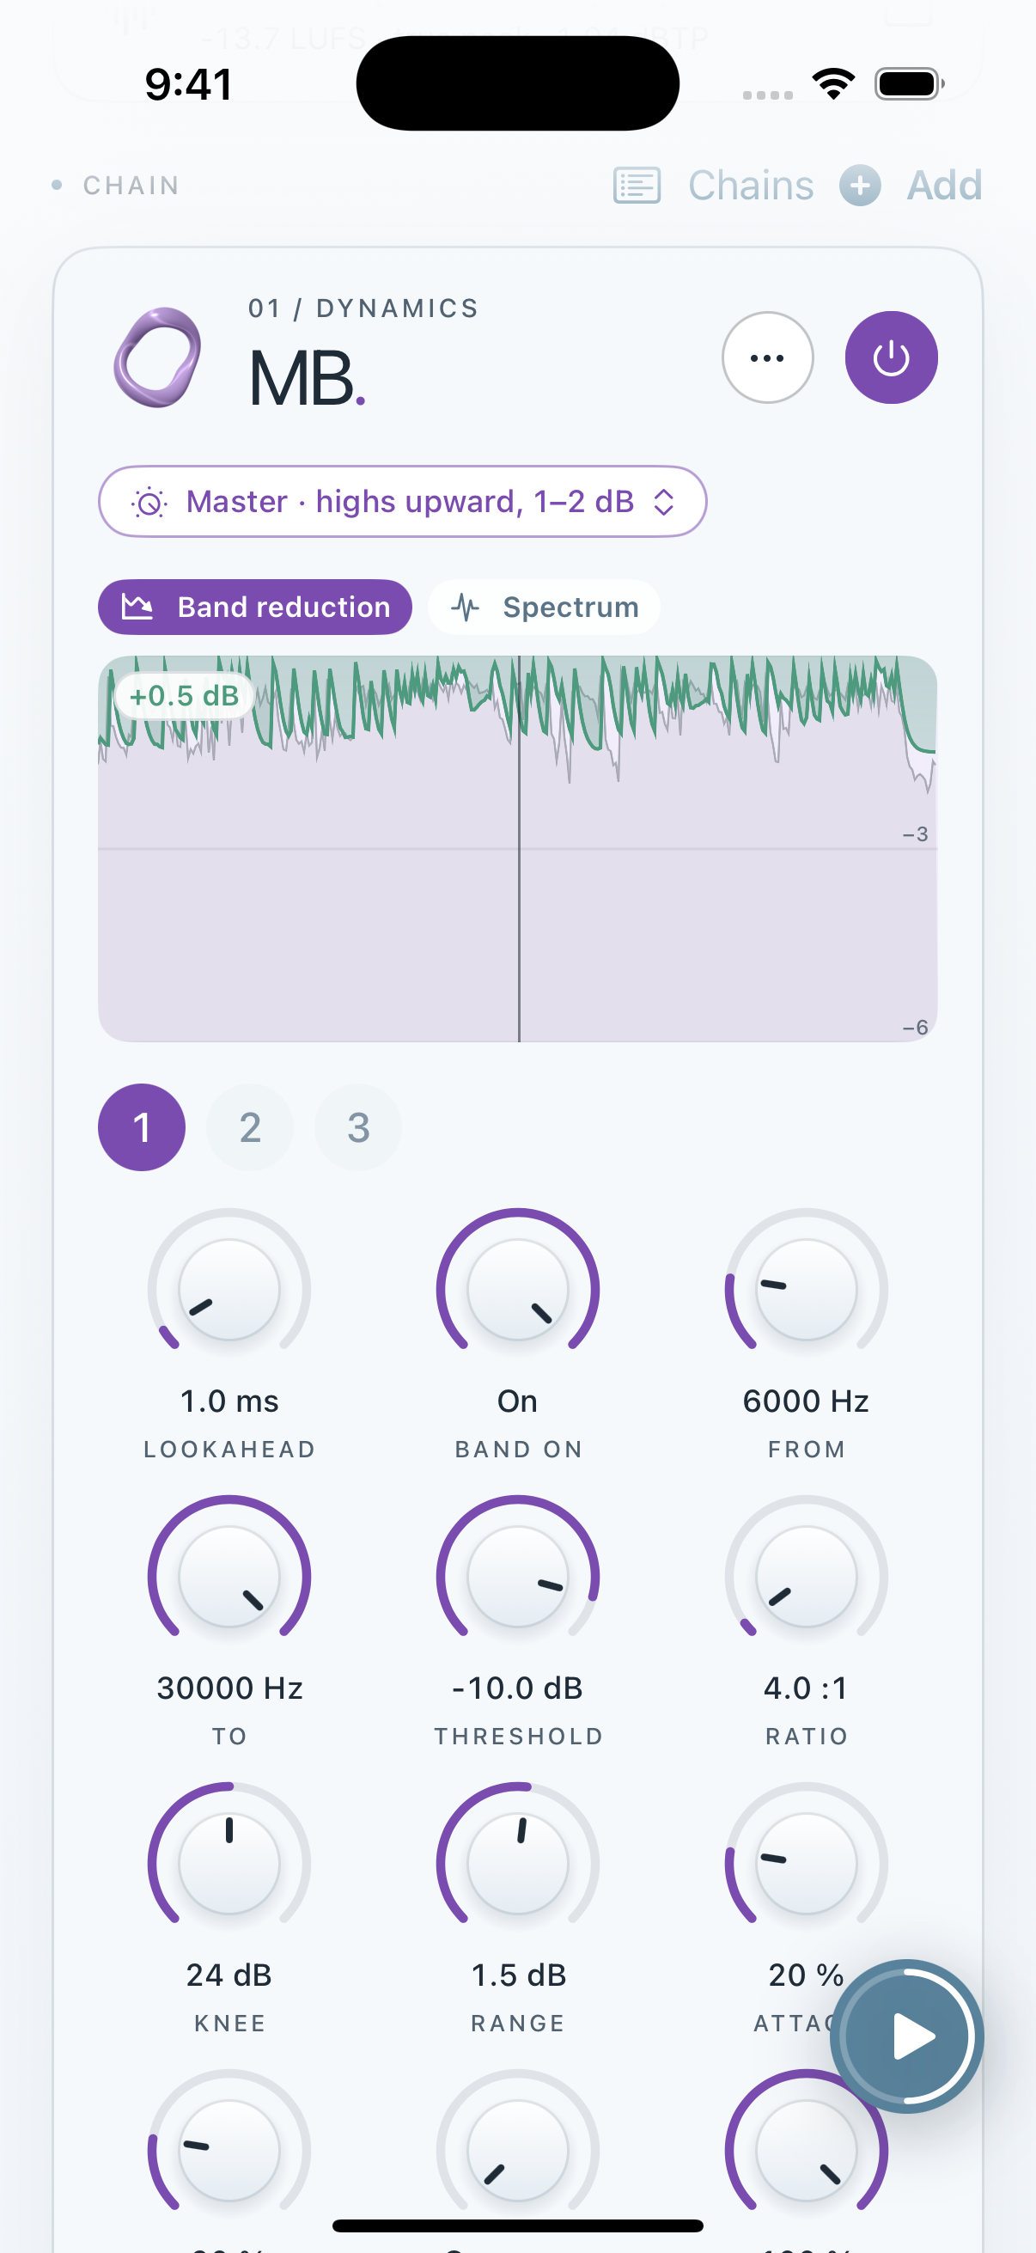
Task: Click the Wi-Fi status icon
Action: 833,84
